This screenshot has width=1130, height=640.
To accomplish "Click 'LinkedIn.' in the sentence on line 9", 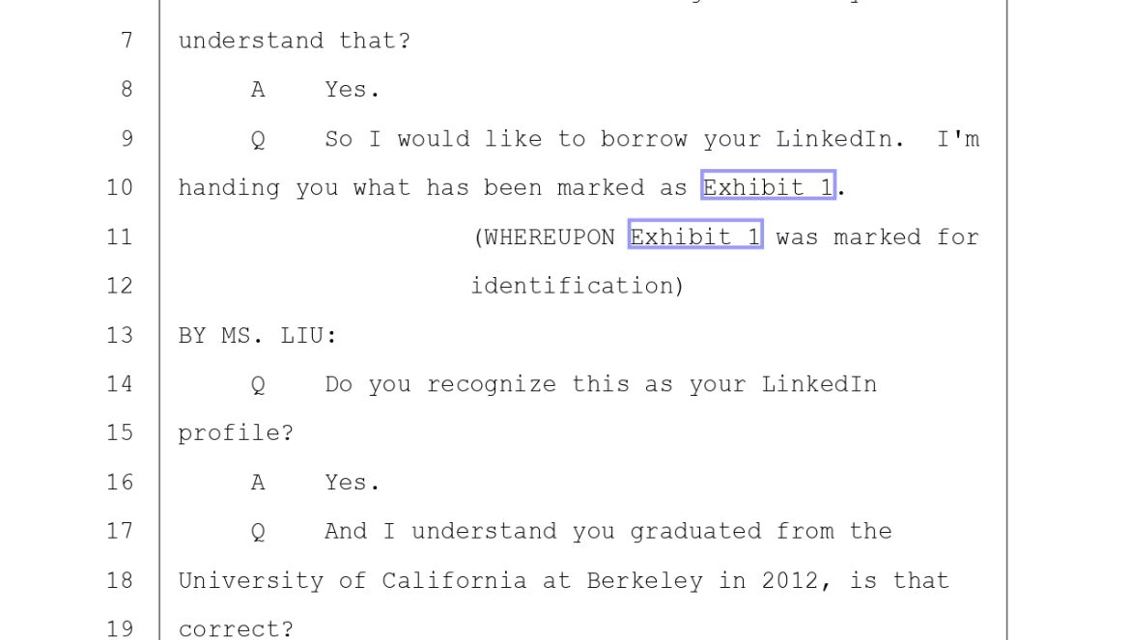I will (839, 139).
